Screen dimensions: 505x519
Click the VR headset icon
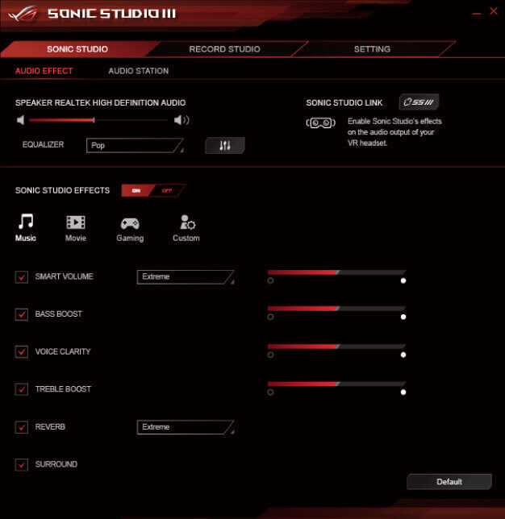click(x=320, y=122)
